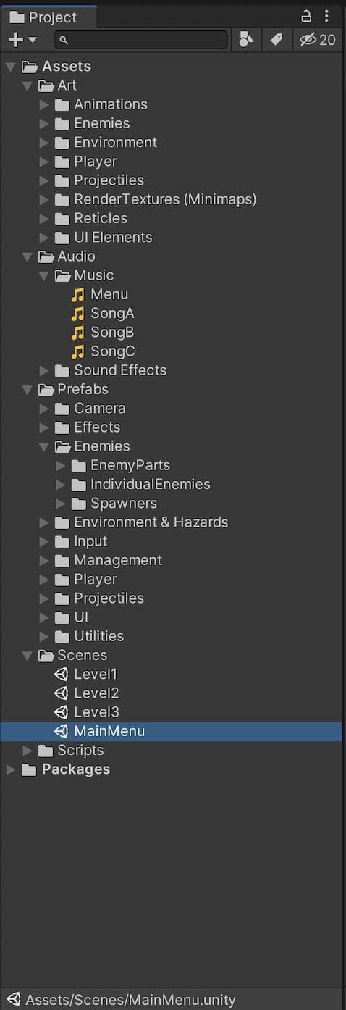This screenshot has height=1010, width=346.
Task: Toggle the Project panel lock icon
Action: click(x=306, y=16)
